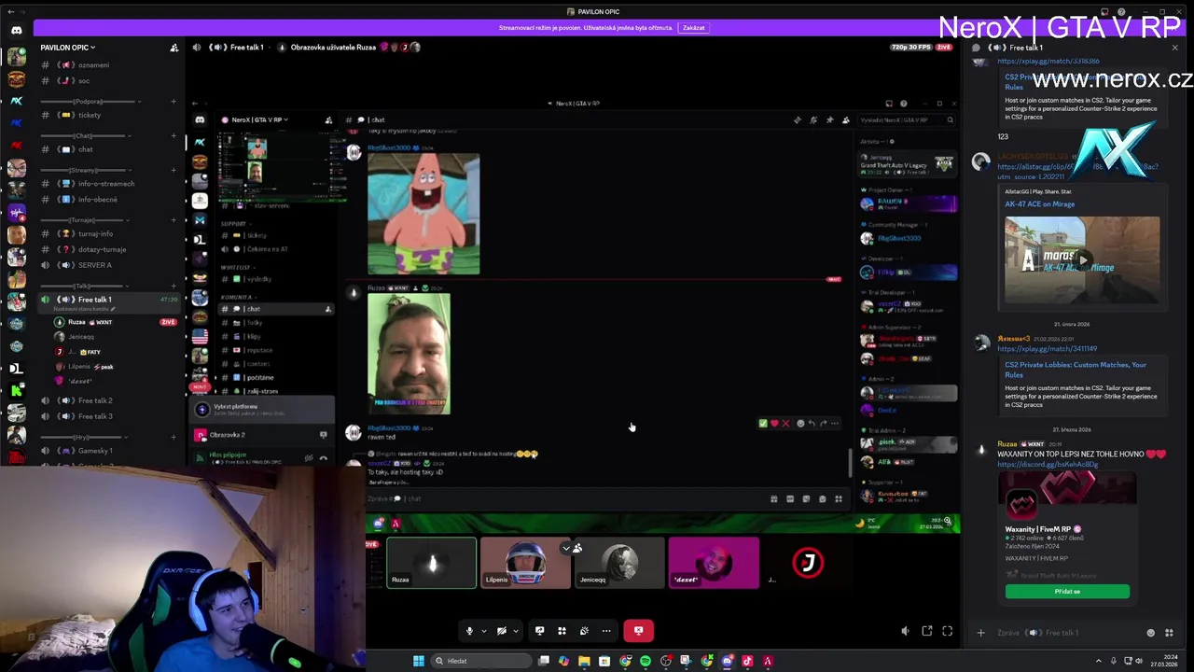
Task: Open TikTok from the taskbar
Action: pyautogui.click(x=747, y=661)
